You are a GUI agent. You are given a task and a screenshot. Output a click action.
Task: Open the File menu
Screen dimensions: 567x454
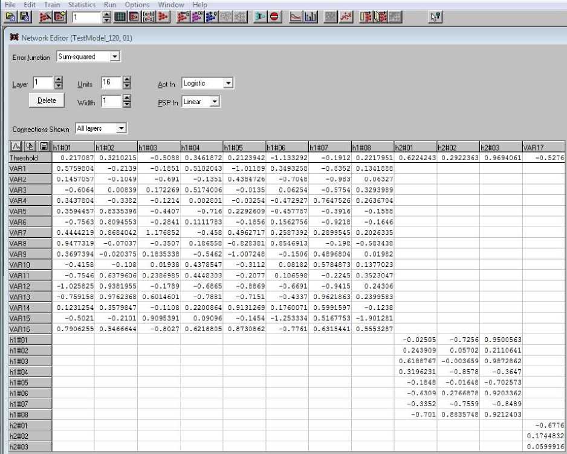coord(10,5)
